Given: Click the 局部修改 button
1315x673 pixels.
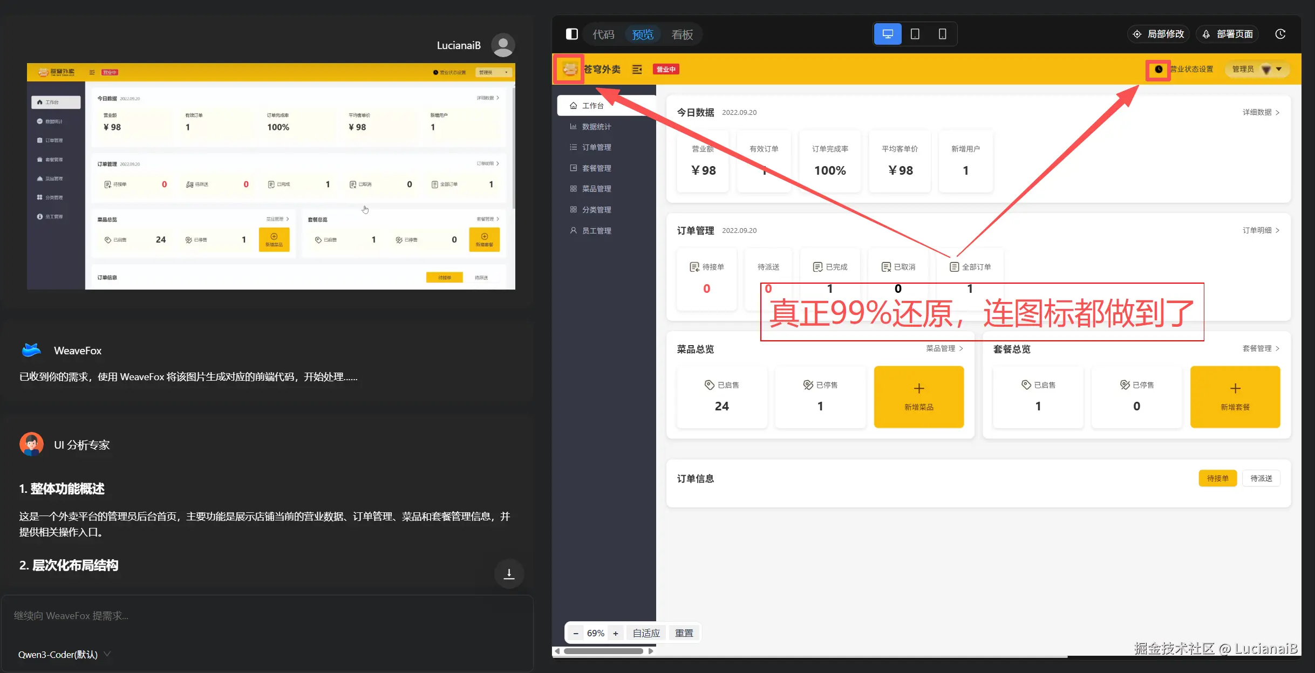Looking at the screenshot, I should point(1159,34).
